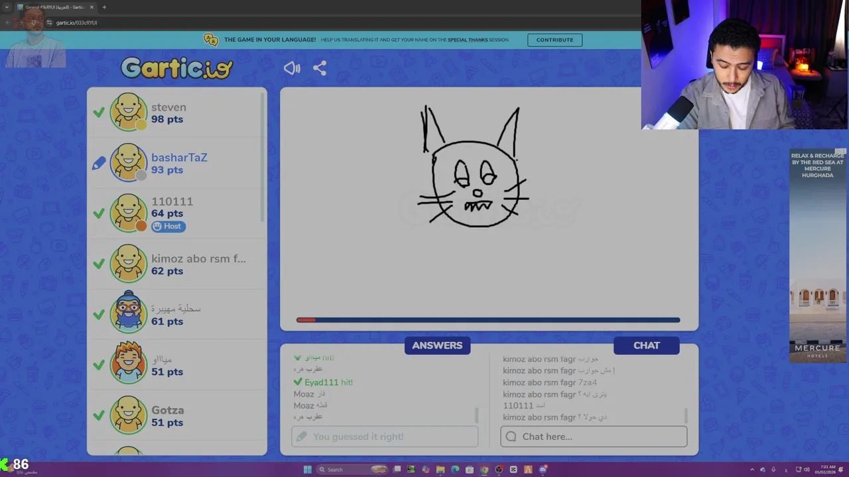The width and height of the screenshot is (849, 477).
Task: Click the orange-haired avatar above Gotza's
Action: click(x=128, y=362)
